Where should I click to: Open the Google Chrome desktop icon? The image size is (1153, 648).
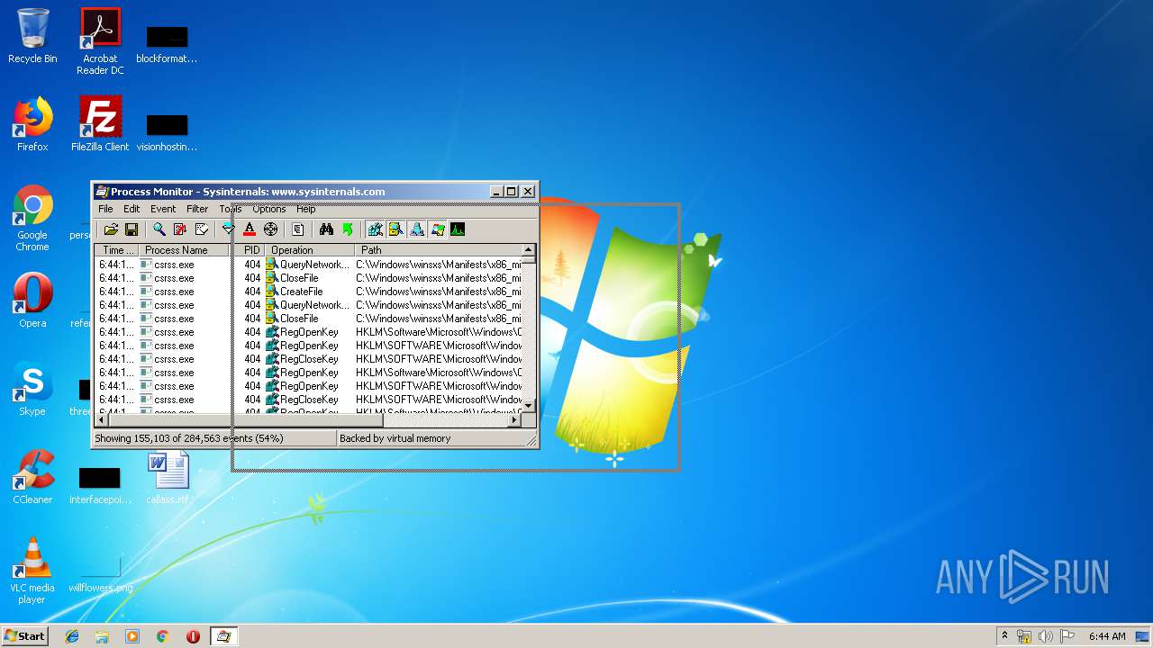(32, 218)
